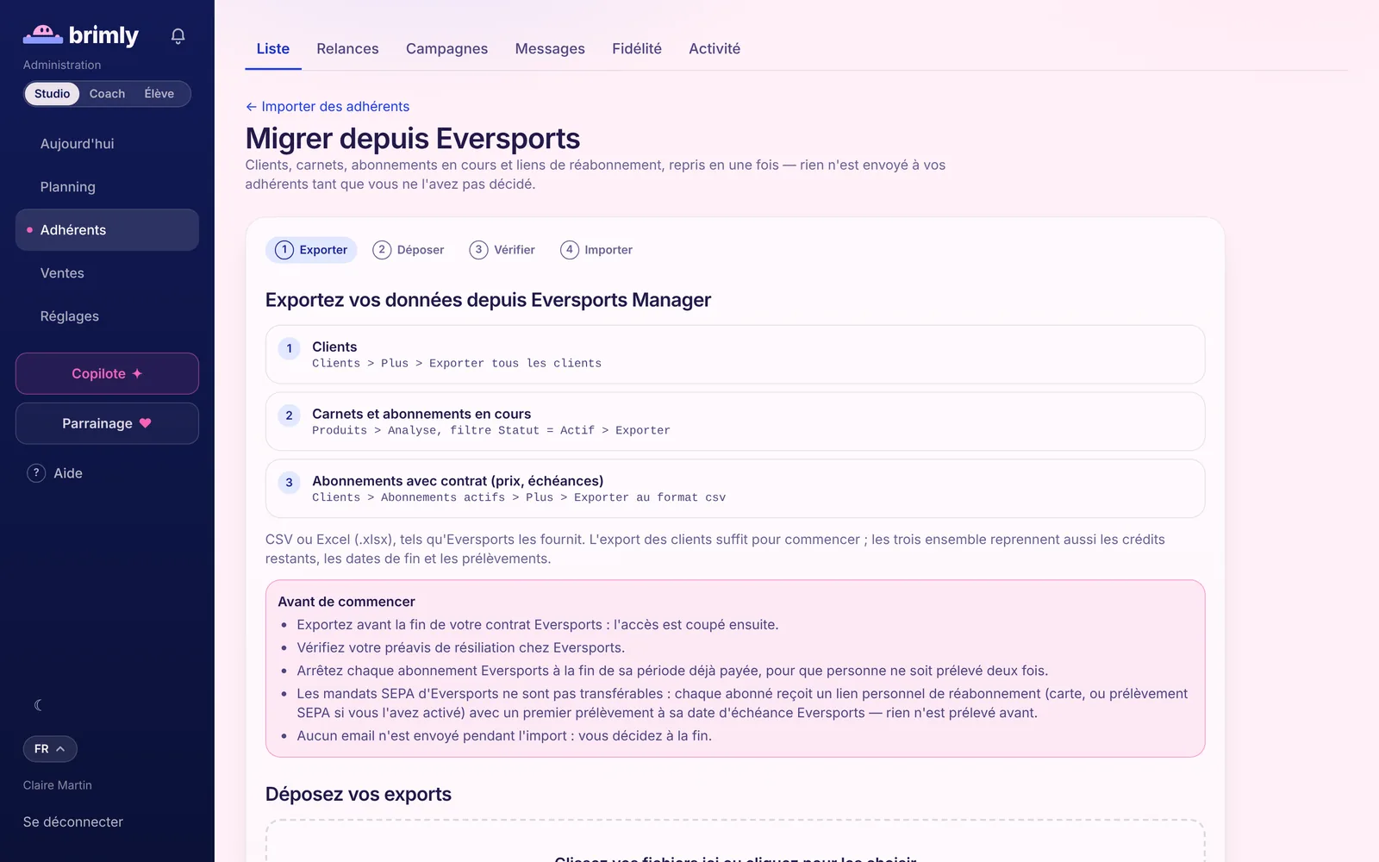Switch role to Élève
Image resolution: width=1379 pixels, height=862 pixels.
159,94
